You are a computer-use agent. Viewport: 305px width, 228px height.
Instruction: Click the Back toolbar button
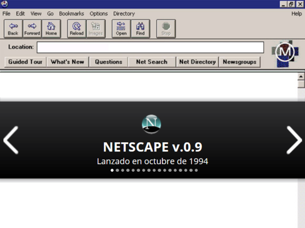click(x=13, y=29)
